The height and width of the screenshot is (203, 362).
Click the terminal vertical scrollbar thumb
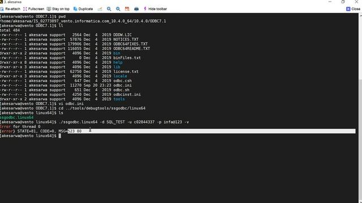(360, 139)
